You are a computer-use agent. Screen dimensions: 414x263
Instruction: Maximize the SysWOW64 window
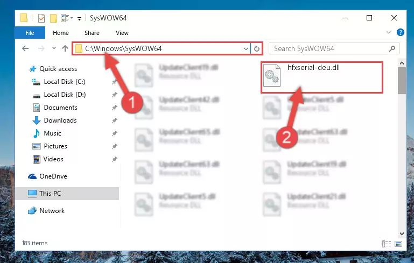pos(369,18)
